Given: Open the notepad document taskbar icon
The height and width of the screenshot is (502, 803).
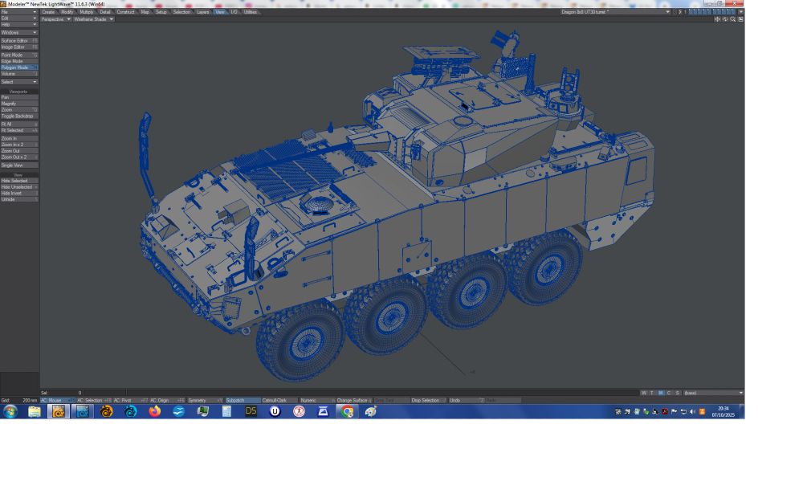Looking at the screenshot, I should (227, 411).
